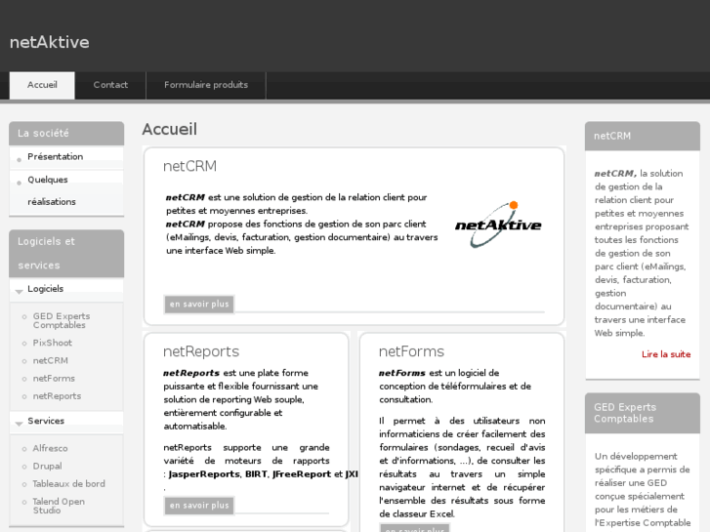Viewport: 710px width, 532px height.
Task: Click bullet icon beside Présentation
Action: [x=19, y=160]
